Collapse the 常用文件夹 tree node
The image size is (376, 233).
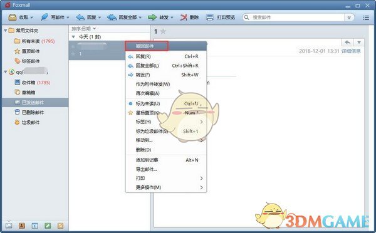[x=5, y=31]
